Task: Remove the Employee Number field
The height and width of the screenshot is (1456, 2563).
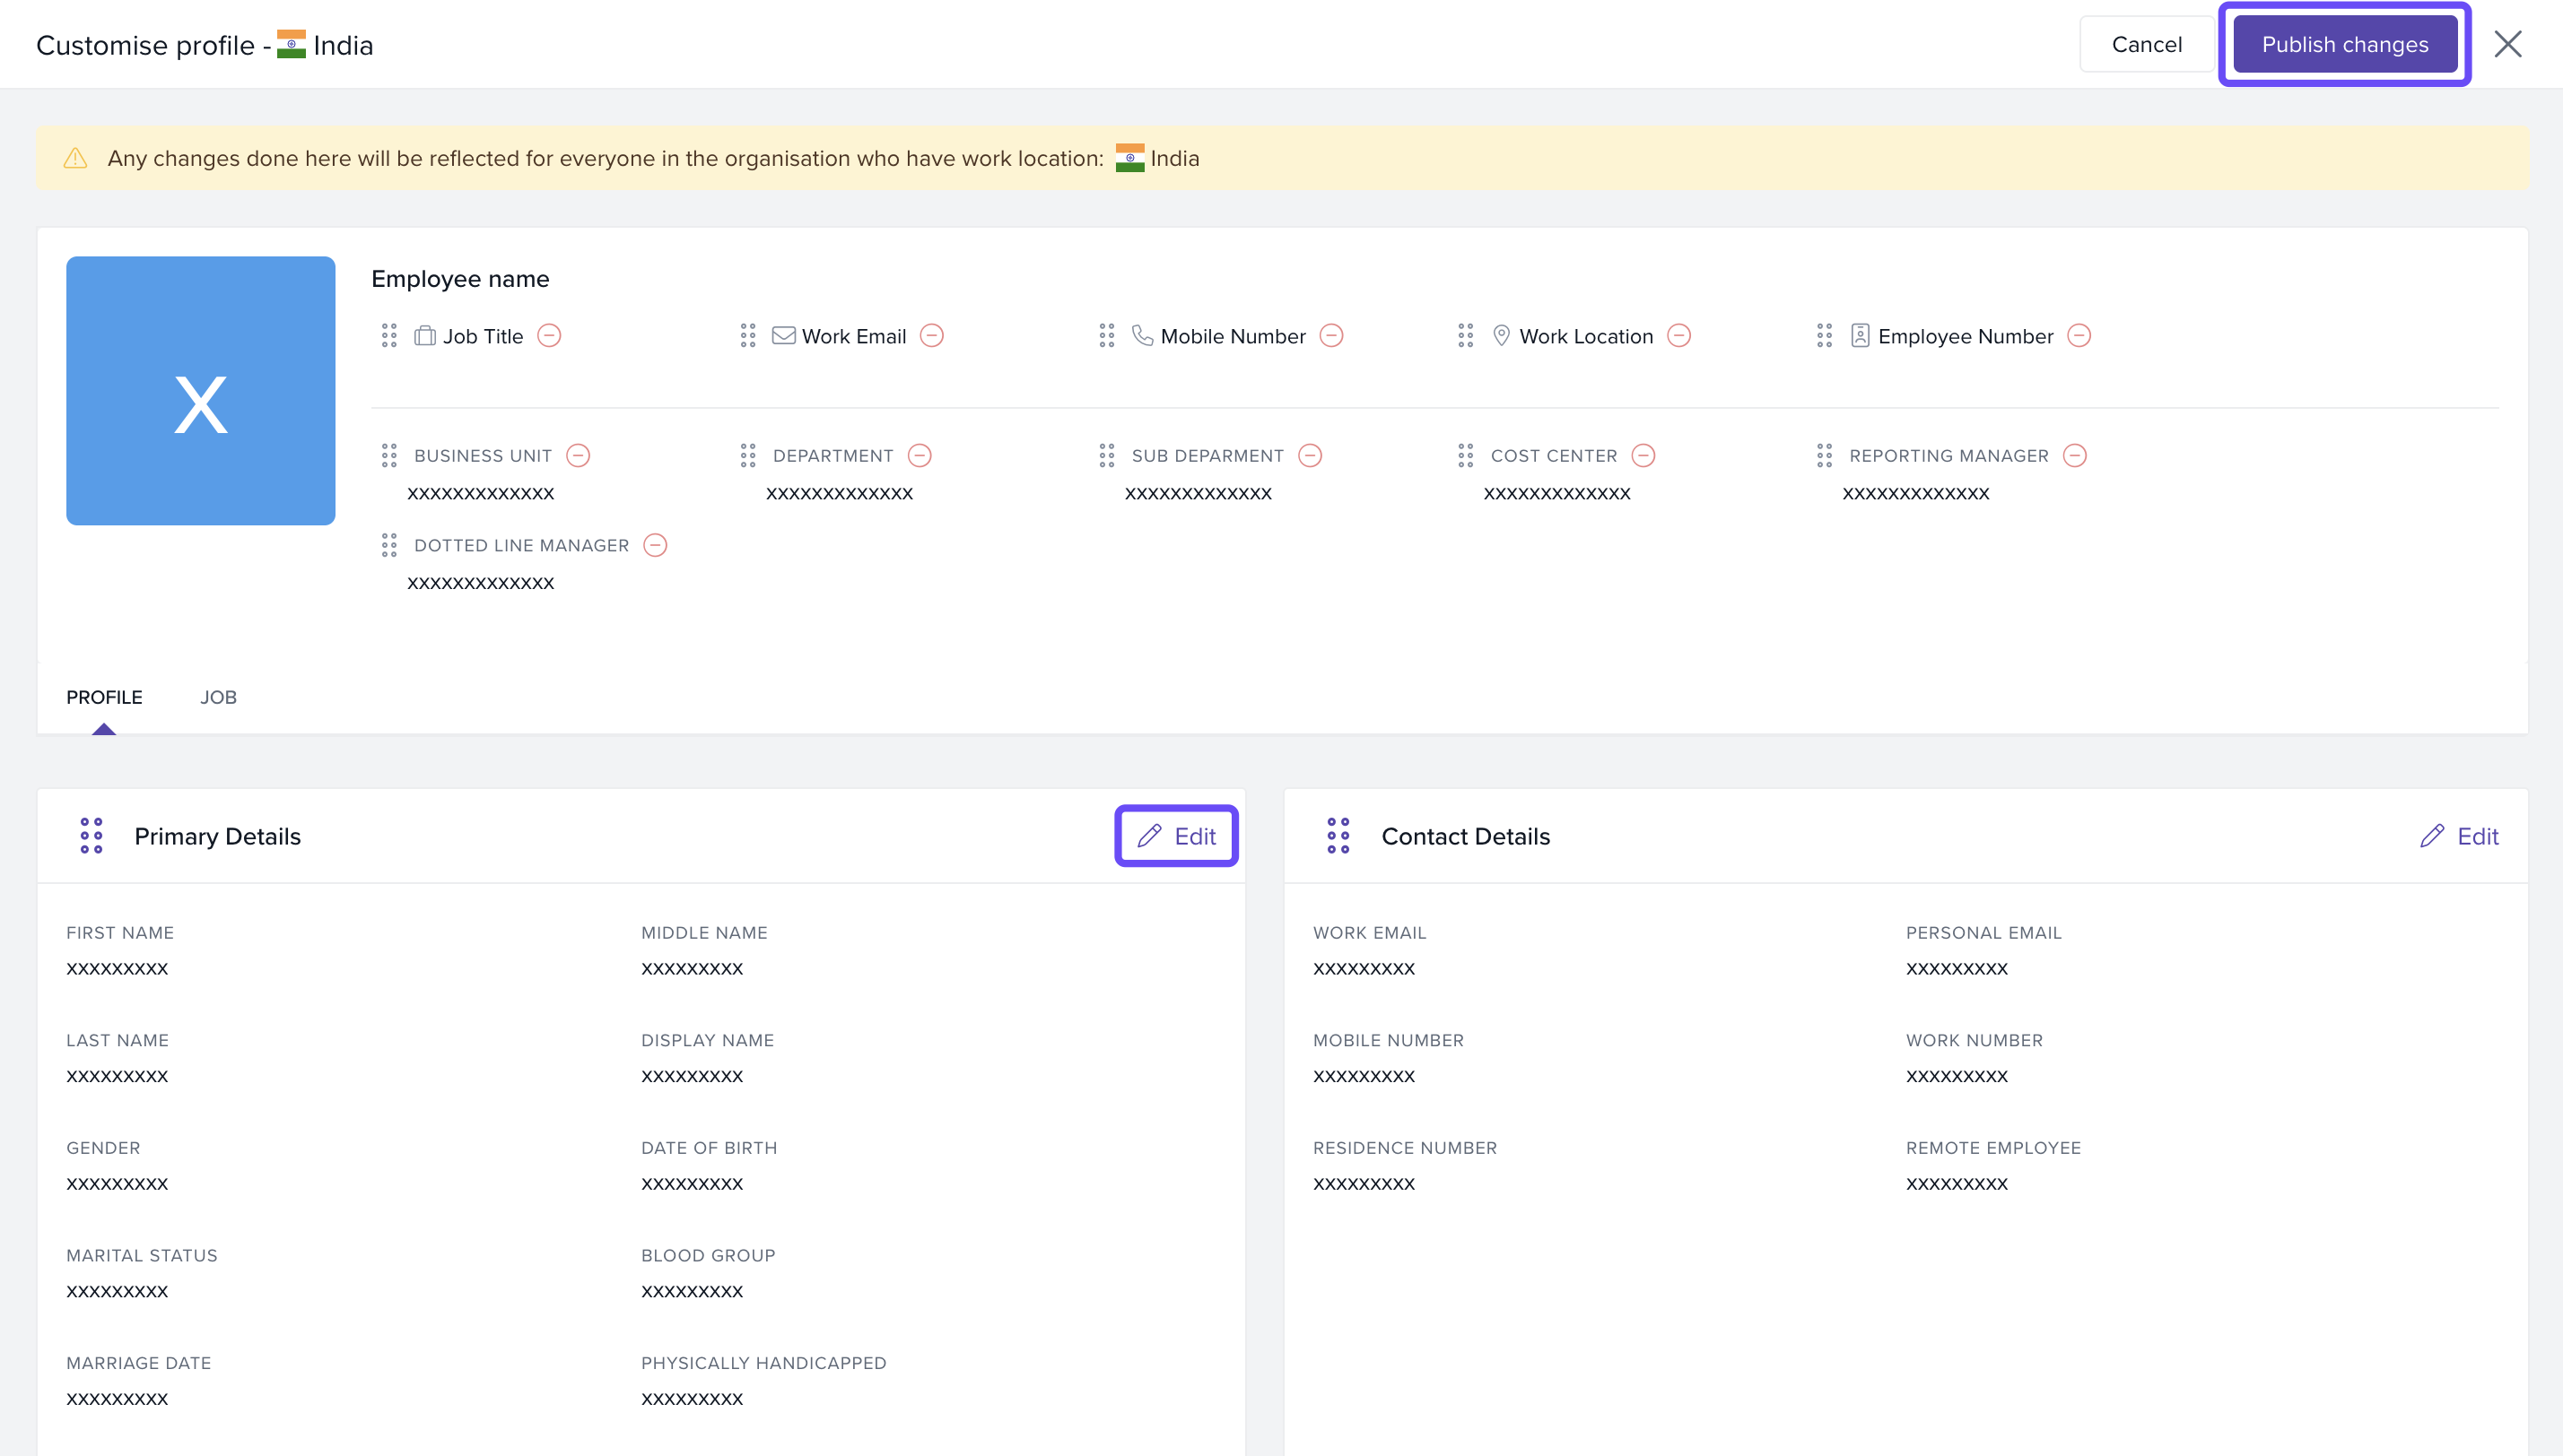Action: (2079, 336)
